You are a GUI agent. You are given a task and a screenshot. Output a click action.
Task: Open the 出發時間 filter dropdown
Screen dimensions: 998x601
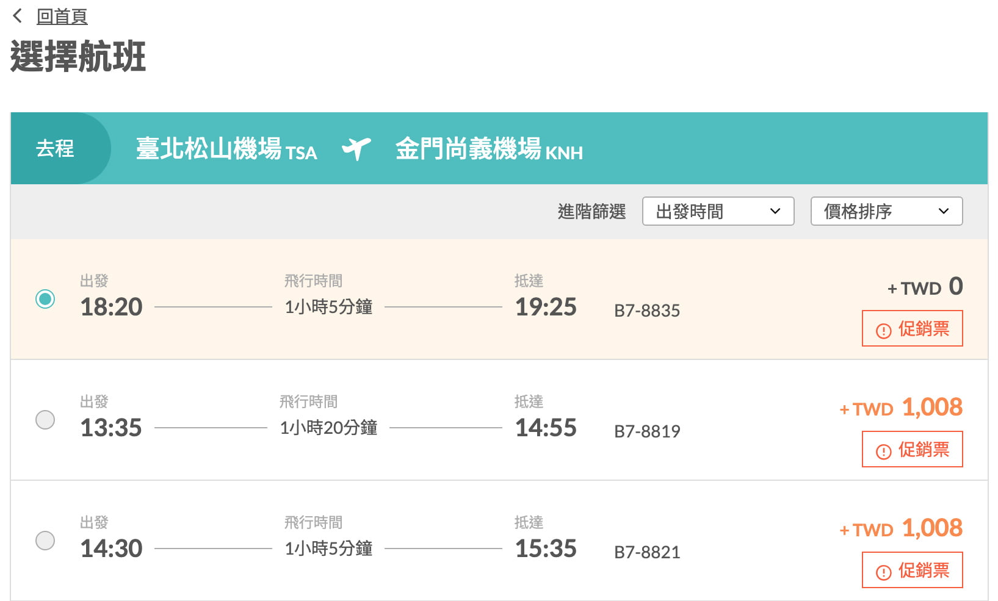click(717, 211)
